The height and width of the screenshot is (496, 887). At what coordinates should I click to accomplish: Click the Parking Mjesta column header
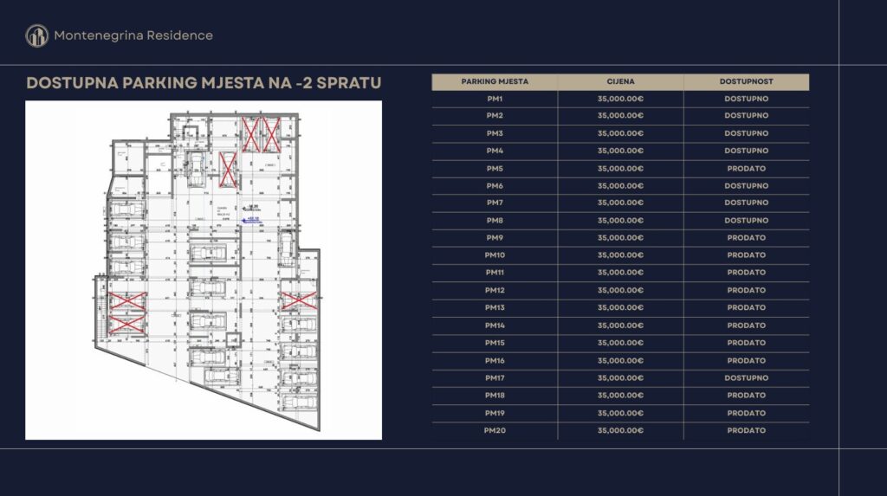point(495,81)
